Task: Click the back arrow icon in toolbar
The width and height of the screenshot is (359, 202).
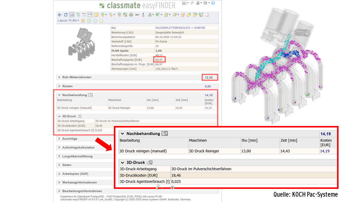Action: (59, 15)
